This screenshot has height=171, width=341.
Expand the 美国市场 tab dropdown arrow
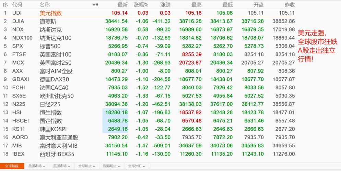[45, 166]
